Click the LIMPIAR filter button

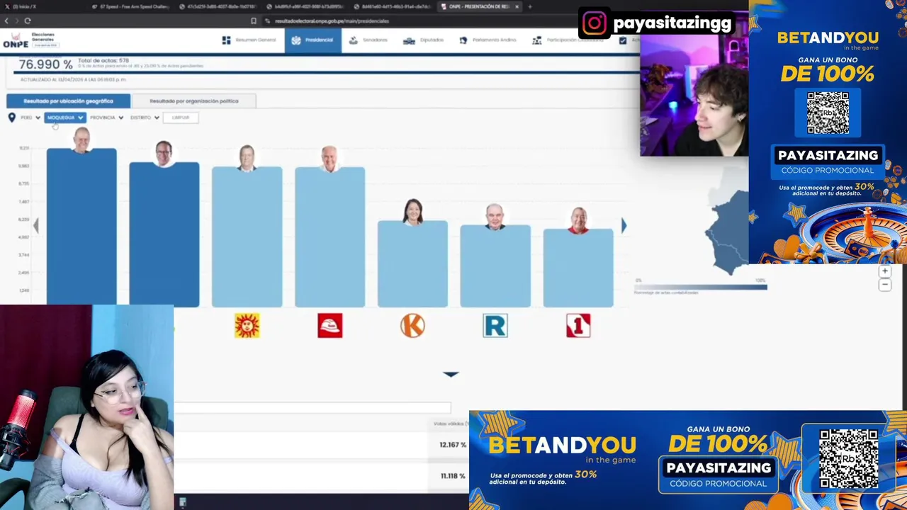click(181, 118)
